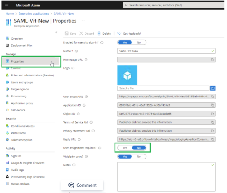Click the Name text field

[166, 51]
